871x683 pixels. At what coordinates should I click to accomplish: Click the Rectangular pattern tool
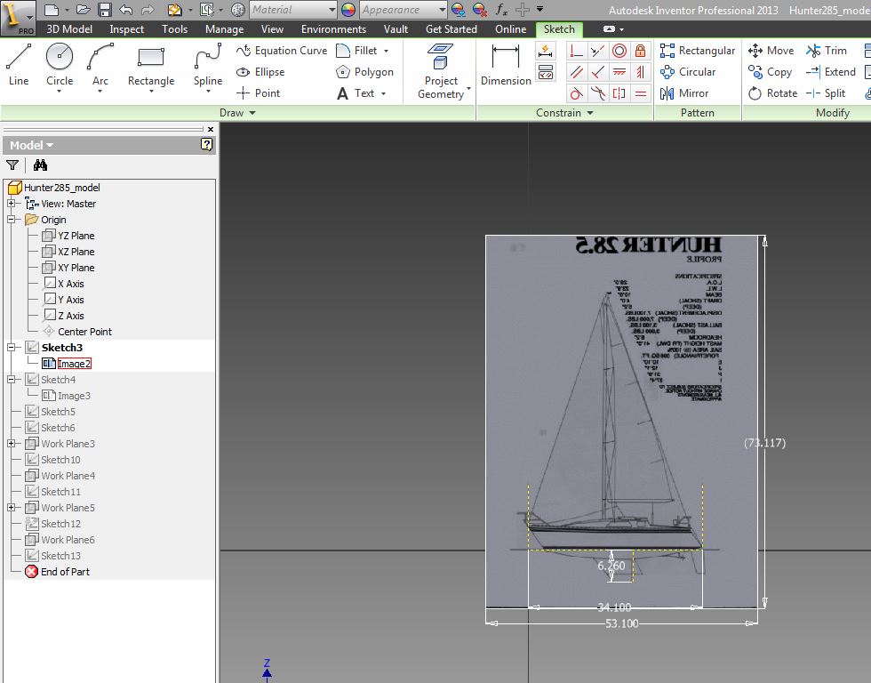698,51
